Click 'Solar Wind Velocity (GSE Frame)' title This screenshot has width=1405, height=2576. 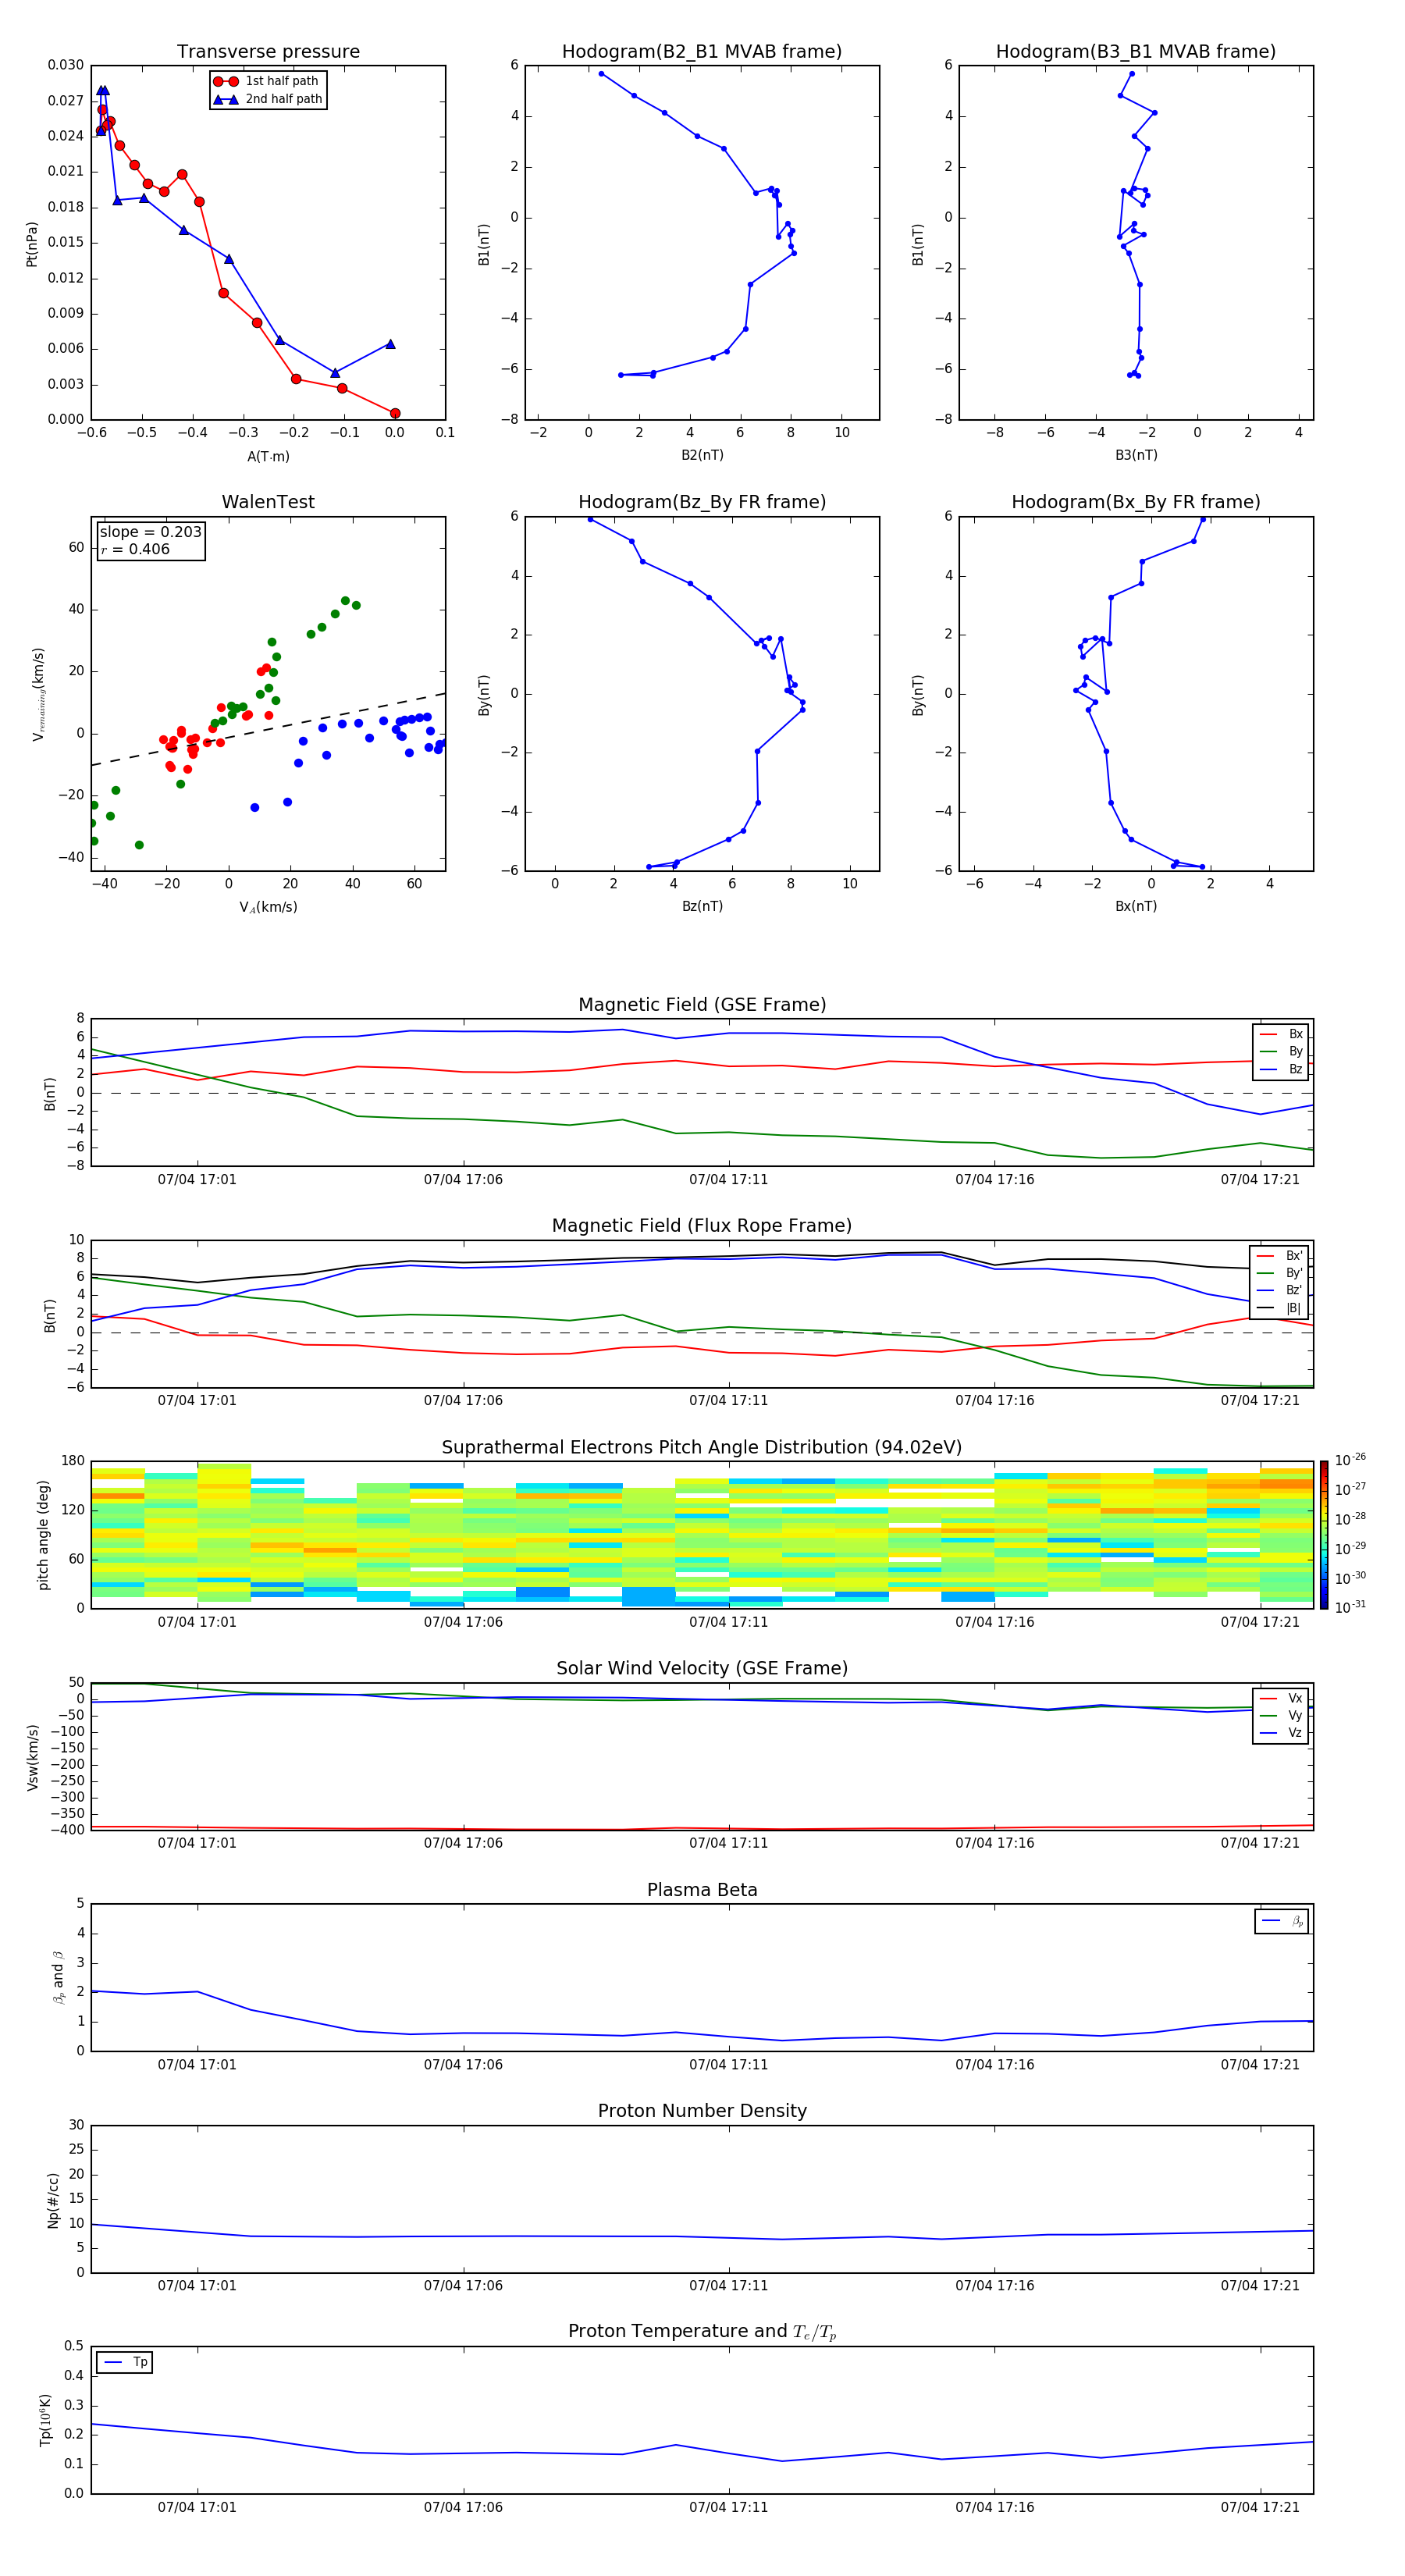[x=702, y=1669]
